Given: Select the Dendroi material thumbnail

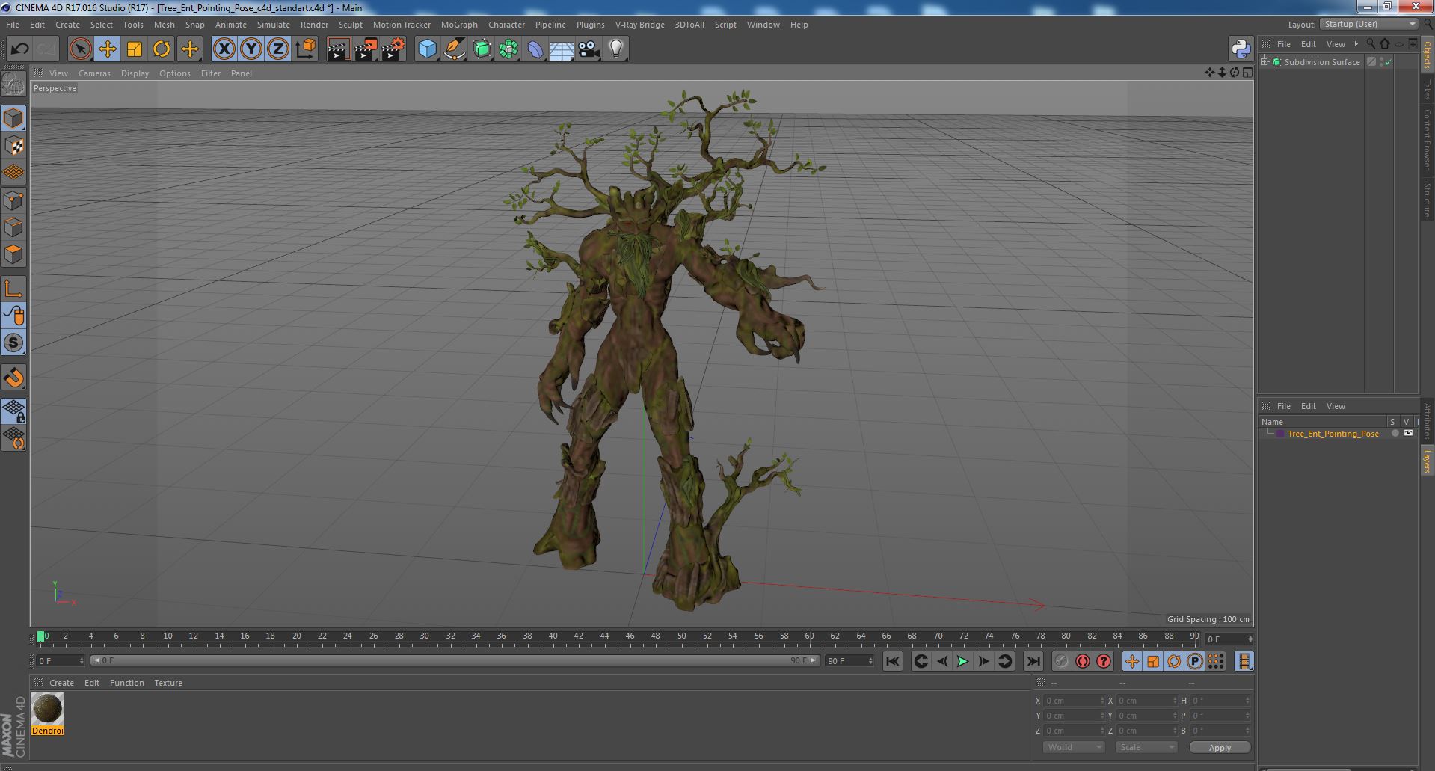Looking at the screenshot, I should [x=48, y=710].
